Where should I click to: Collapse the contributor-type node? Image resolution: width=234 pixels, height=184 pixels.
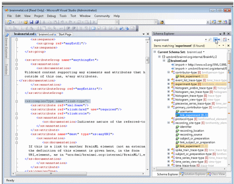pos(168,72)
